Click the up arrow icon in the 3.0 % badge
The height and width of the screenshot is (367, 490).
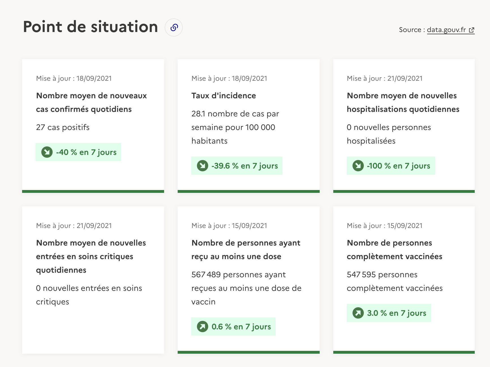pyautogui.click(x=358, y=313)
